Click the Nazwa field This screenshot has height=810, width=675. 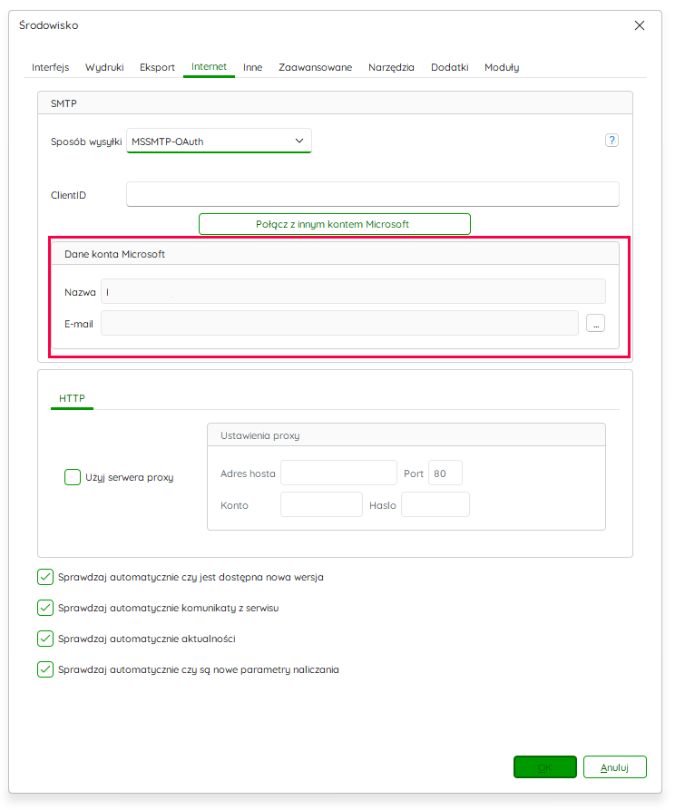[x=353, y=291]
